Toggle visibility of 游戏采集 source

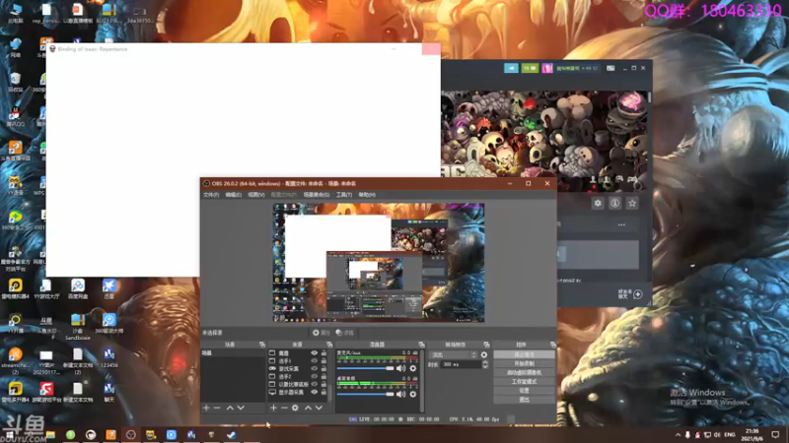coord(315,368)
